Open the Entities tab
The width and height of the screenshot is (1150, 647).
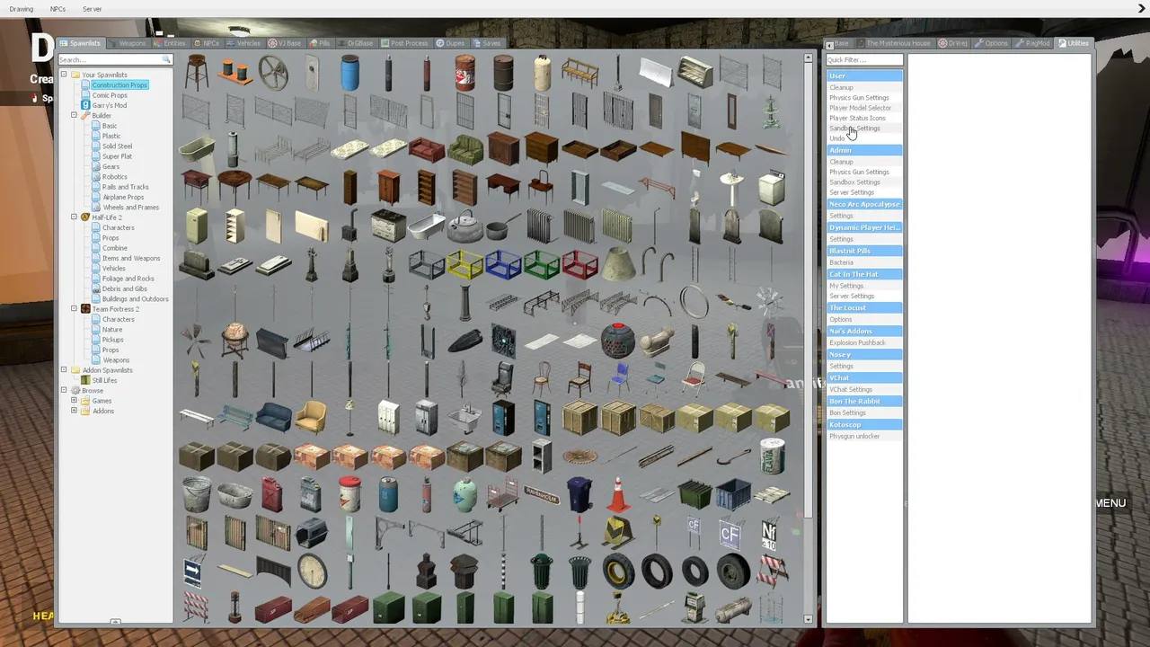(x=170, y=43)
